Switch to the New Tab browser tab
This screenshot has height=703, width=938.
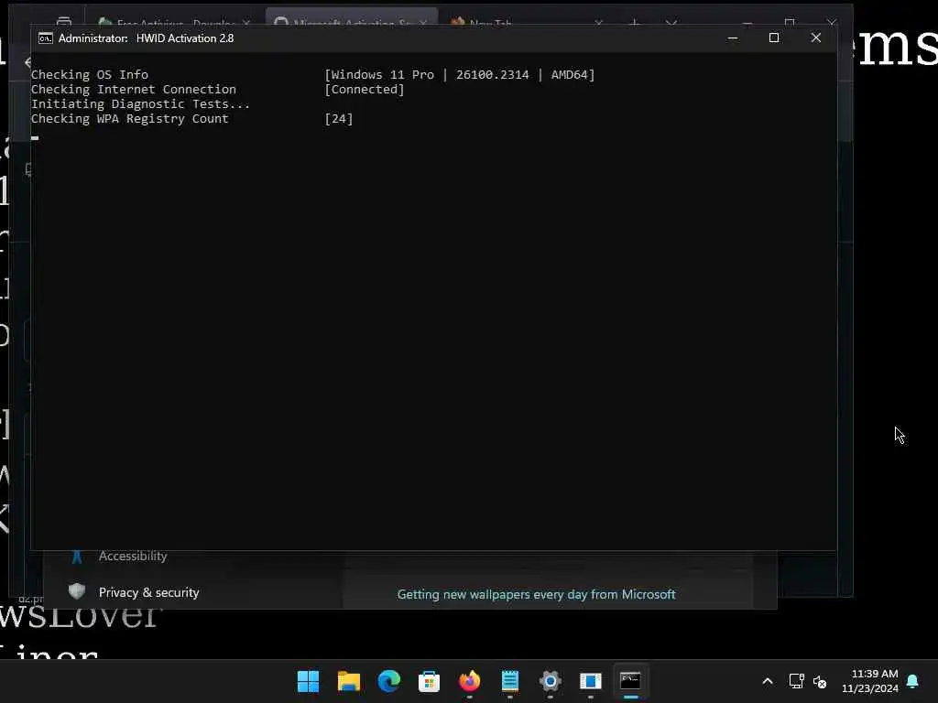491,23
